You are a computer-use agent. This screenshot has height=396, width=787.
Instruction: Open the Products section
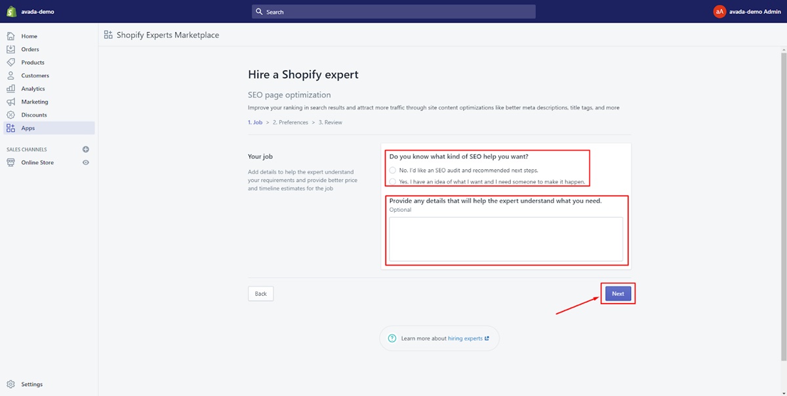[x=32, y=62]
